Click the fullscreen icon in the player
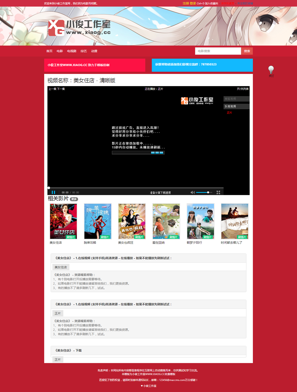Screen dimensions: 297x392 (218, 192)
